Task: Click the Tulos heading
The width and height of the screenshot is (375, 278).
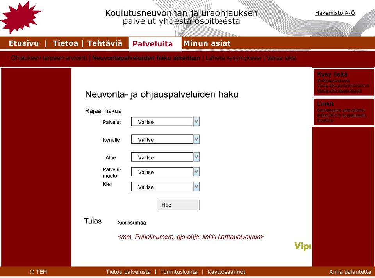Action: tap(93, 221)
